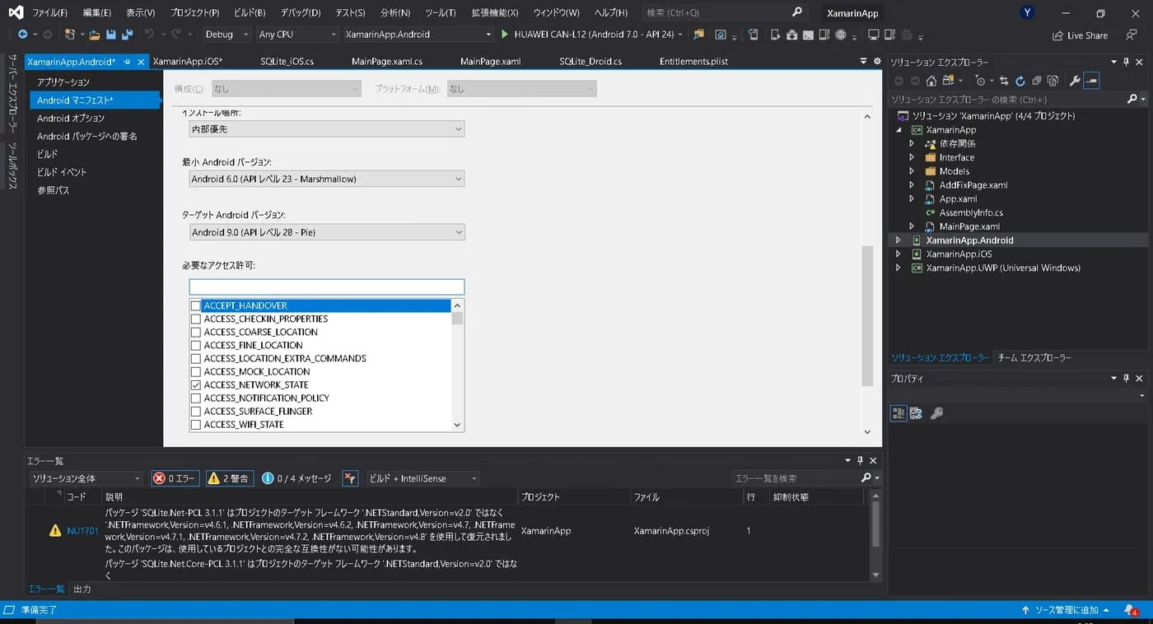
Task: Enable ACCESS_FINE_LOCATION permission
Action: (x=196, y=345)
